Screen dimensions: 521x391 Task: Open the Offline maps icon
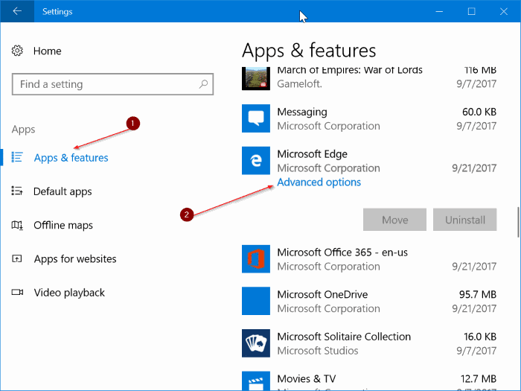(x=17, y=225)
